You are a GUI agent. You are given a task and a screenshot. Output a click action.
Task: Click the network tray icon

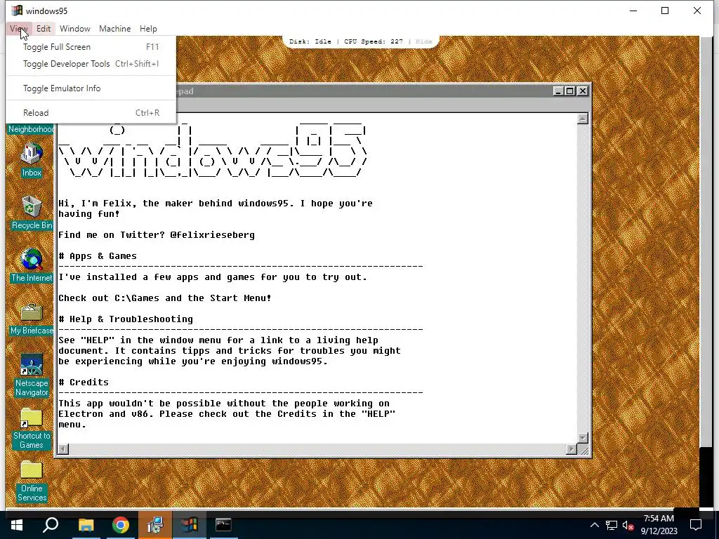pos(612,525)
